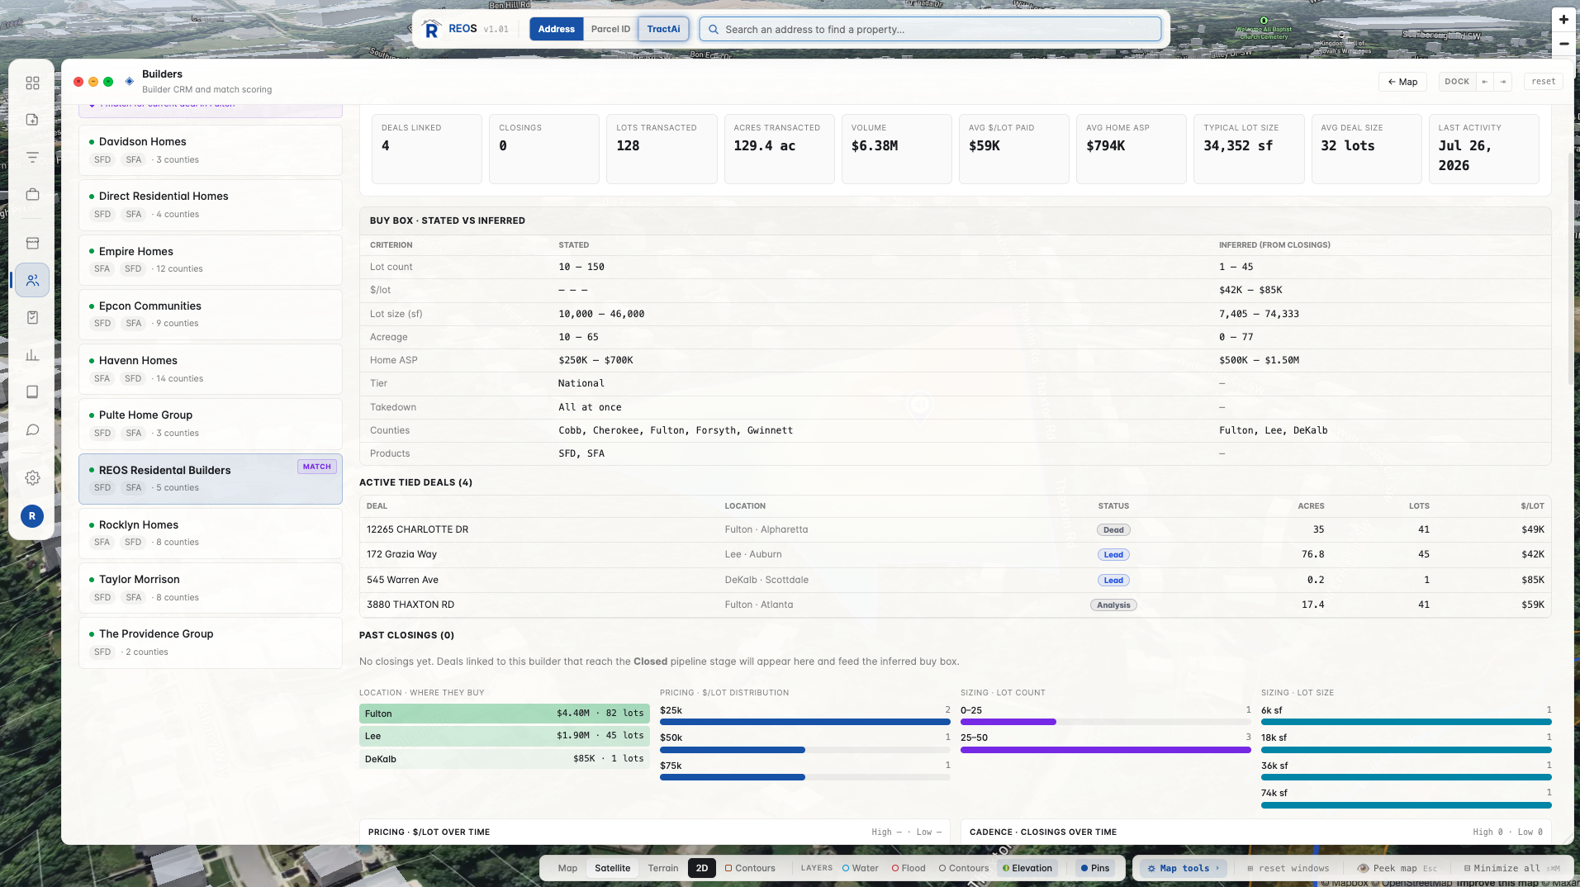Click the Map tools gear icon

point(1151,868)
